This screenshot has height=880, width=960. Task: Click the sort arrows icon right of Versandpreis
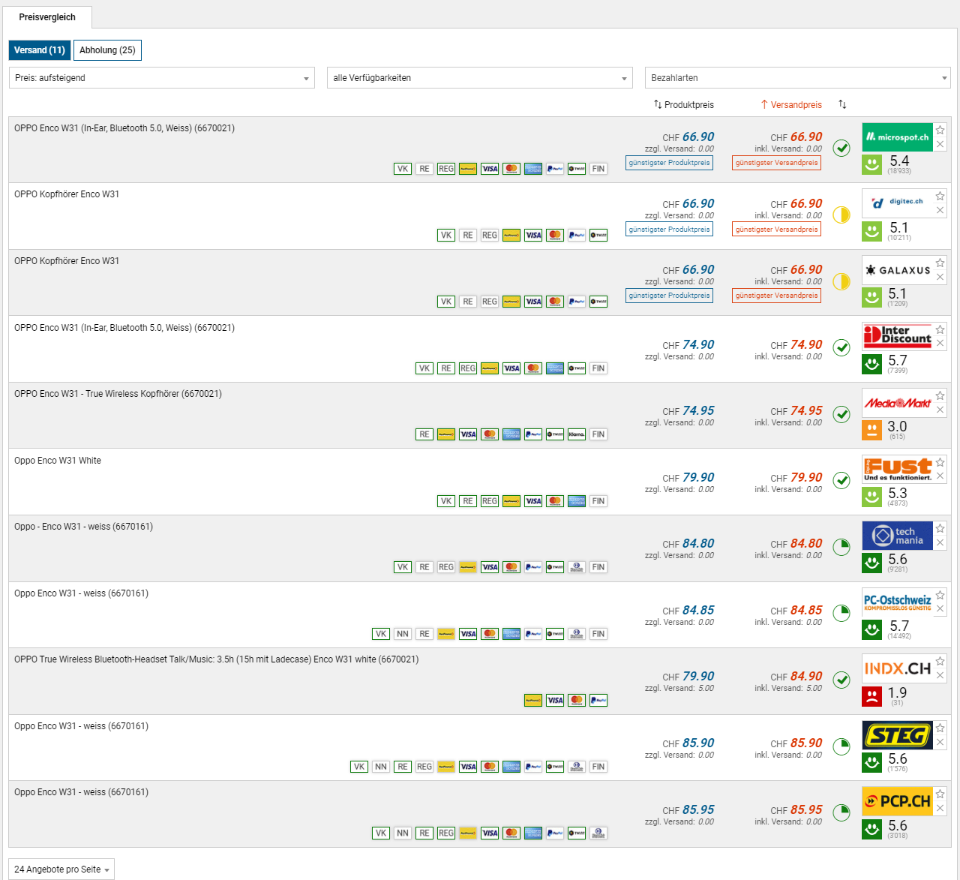(842, 104)
